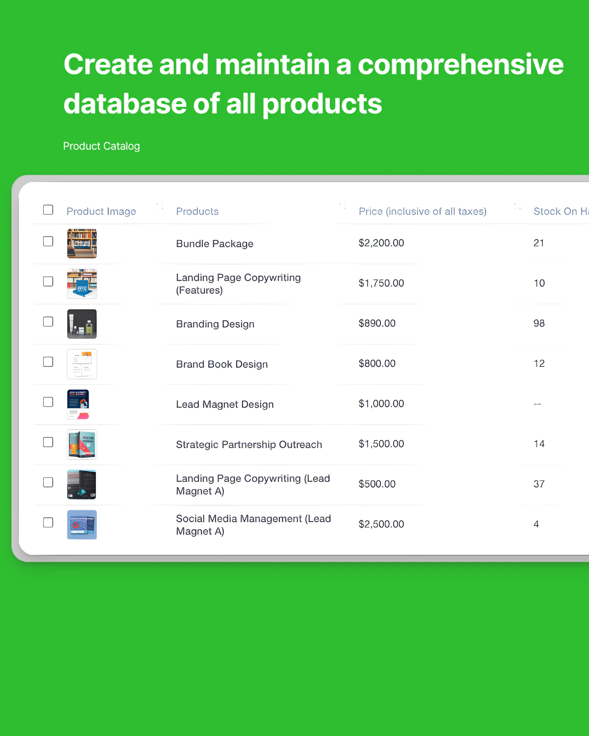Toggle the select-all checkbox in table header

click(x=48, y=210)
